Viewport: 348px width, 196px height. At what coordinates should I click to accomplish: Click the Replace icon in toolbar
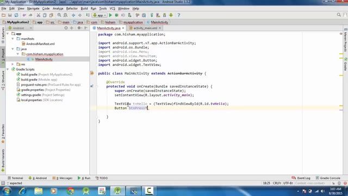point(65,15)
